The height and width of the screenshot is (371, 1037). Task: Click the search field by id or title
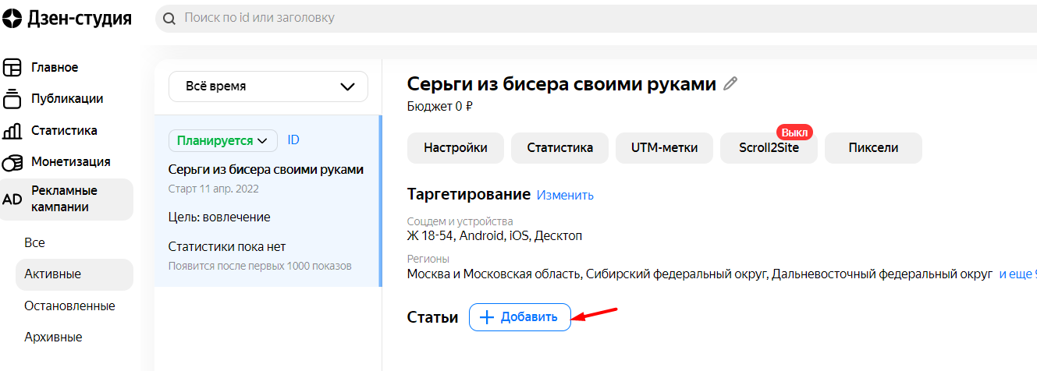tap(596, 17)
